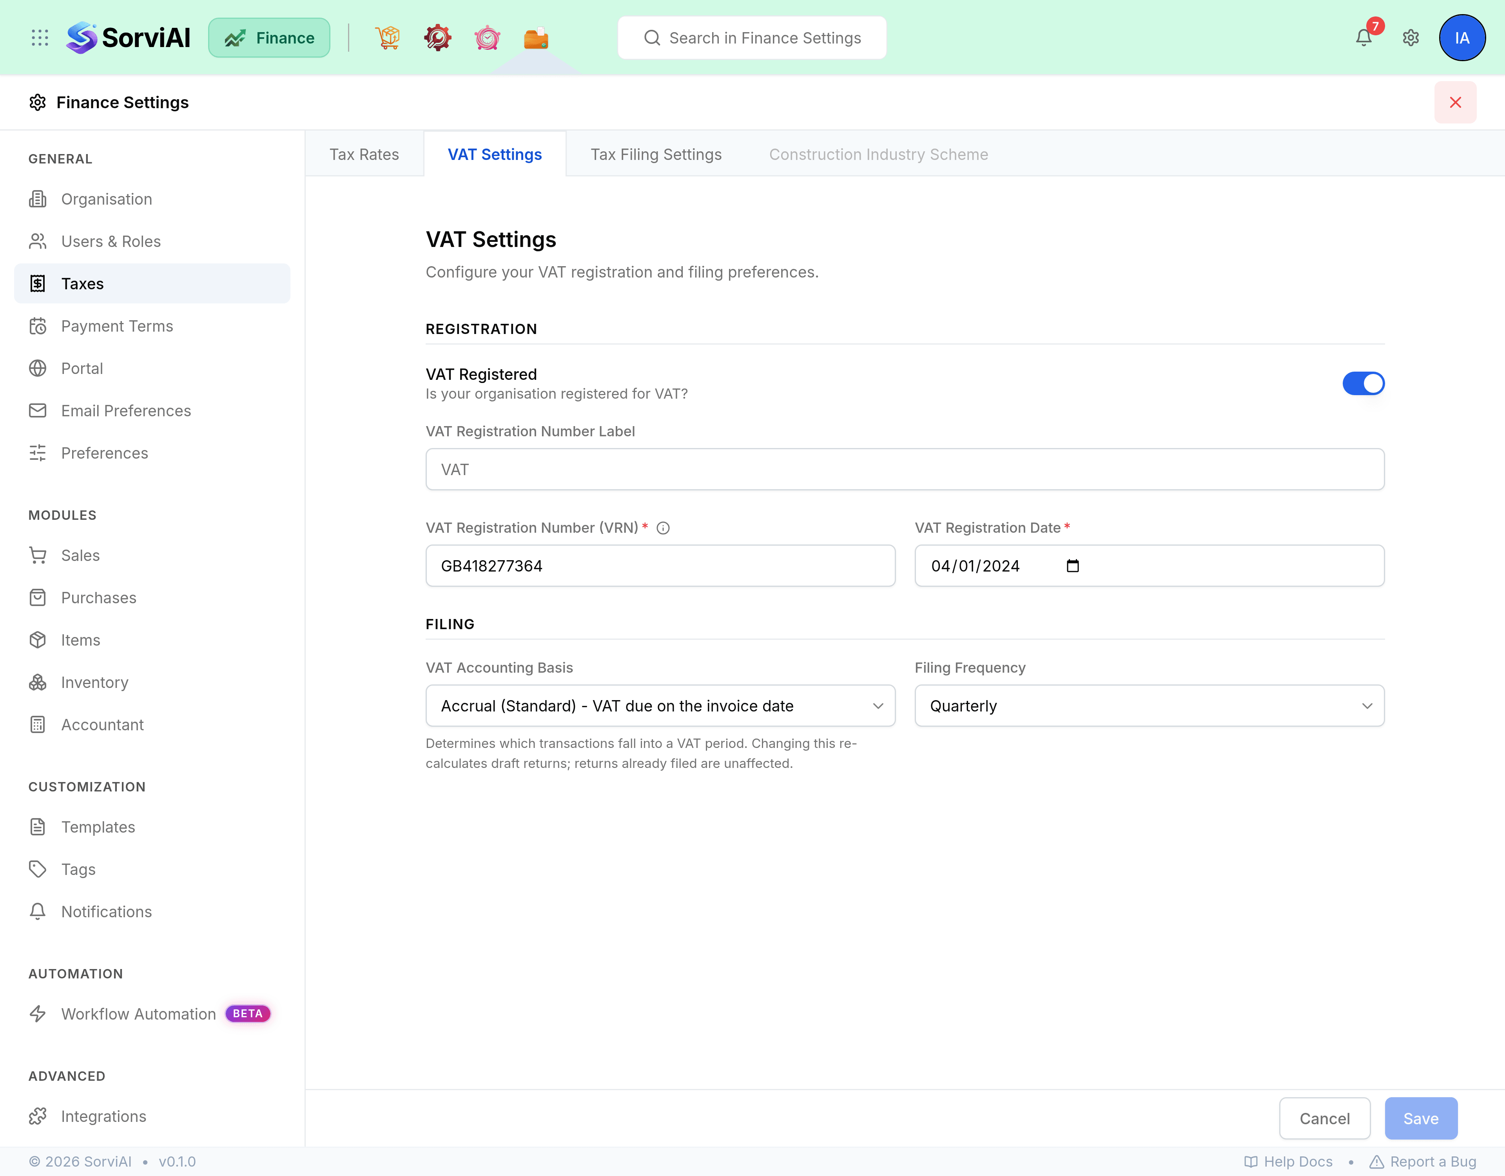Click the Finance module button
Image resolution: width=1505 pixels, height=1176 pixels.
coord(269,38)
